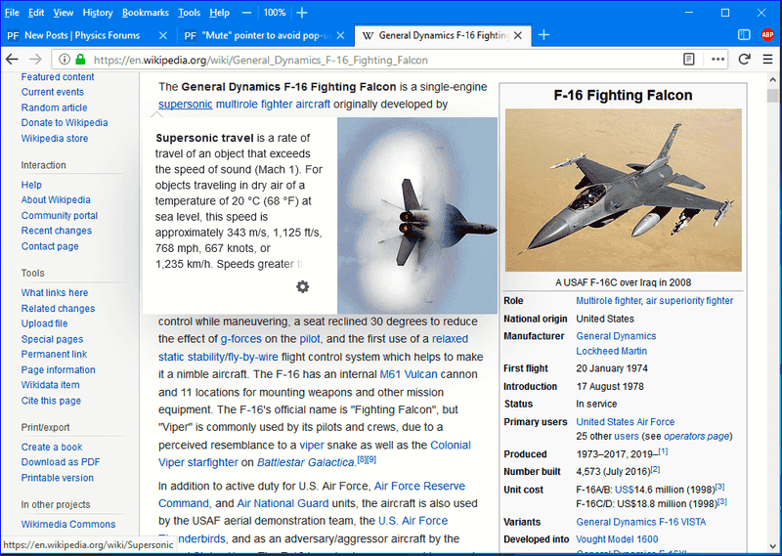Open a new tab with plus button
Image resolution: width=782 pixels, height=556 pixels.
544,35
